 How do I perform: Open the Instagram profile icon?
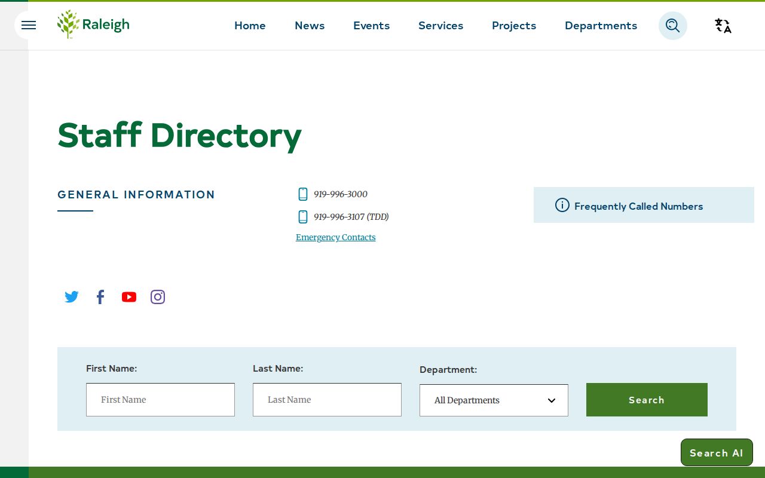(x=158, y=297)
